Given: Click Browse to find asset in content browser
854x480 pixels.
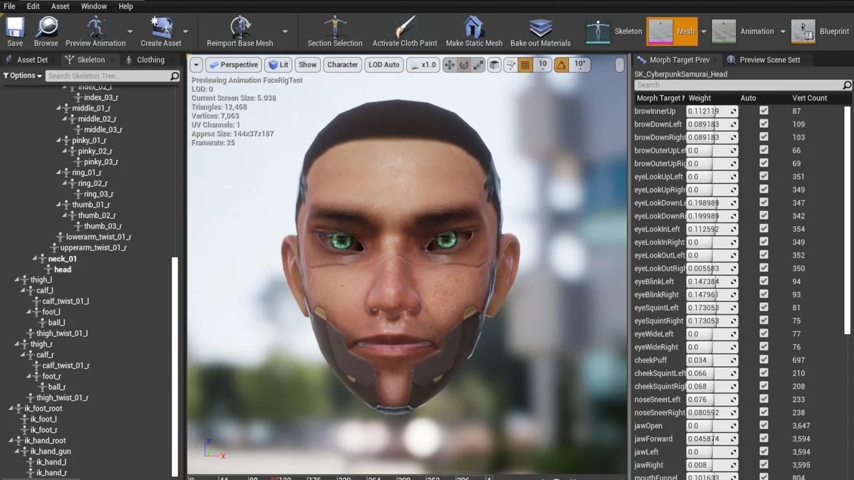Looking at the screenshot, I should (46, 31).
